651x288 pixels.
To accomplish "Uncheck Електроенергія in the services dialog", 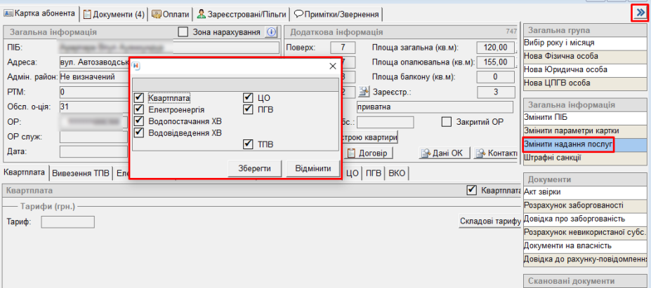I will tap(139, 109).
